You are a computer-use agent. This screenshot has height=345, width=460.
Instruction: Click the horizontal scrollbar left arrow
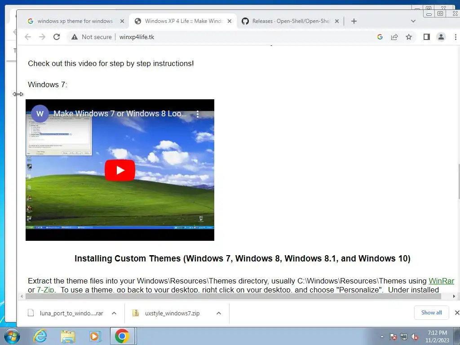pyautogui.click(x=22, y=296)
